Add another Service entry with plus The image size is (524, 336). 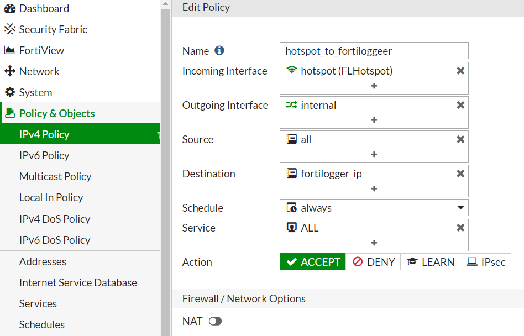[374, 243]
